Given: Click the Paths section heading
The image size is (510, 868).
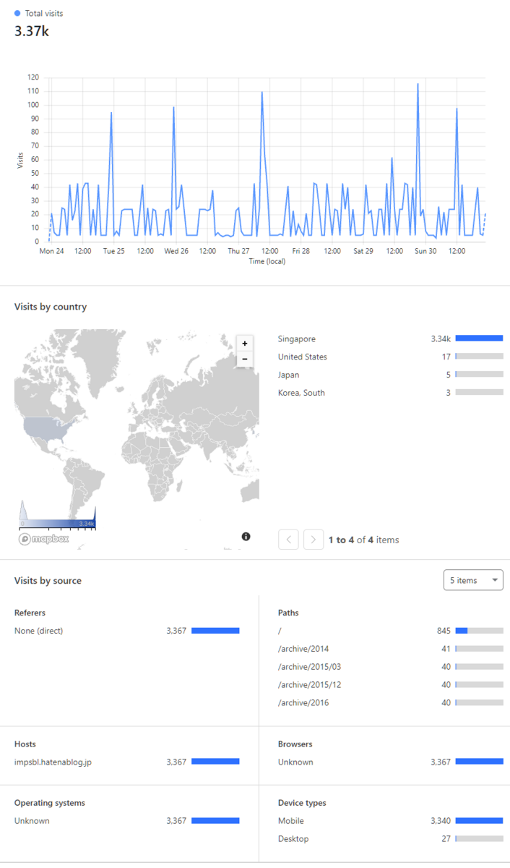Looking at the screenshot, I should tap(288, 613).
